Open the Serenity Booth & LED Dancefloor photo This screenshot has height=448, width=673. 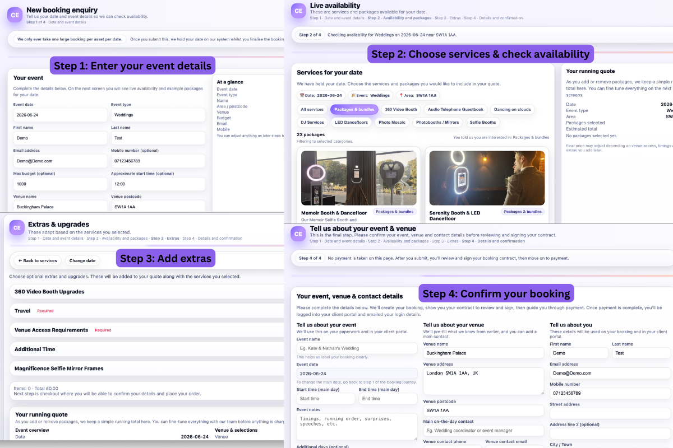486,178
